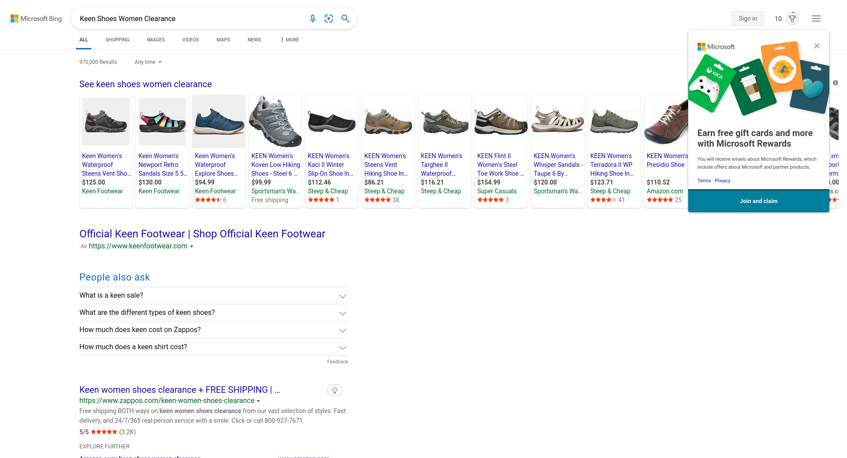Expand 'How much does a keen shirt cost?'

342,347
